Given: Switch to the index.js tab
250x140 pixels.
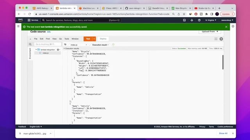Looking at the screenshot, I should [74, 45].
